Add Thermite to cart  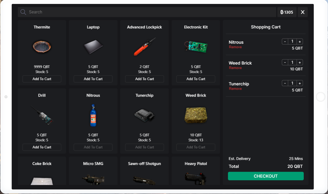click(x=42, y=79)
